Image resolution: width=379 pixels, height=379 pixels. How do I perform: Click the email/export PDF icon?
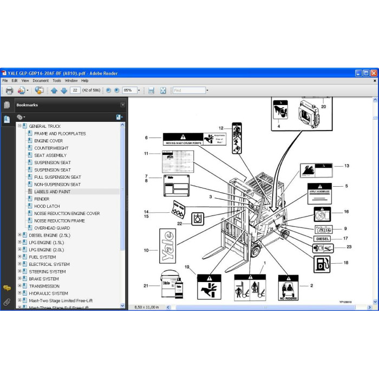pos(21,90)
